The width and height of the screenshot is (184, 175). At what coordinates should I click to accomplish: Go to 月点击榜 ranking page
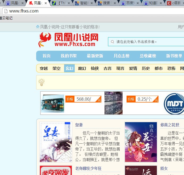click(x=122, y=56)
